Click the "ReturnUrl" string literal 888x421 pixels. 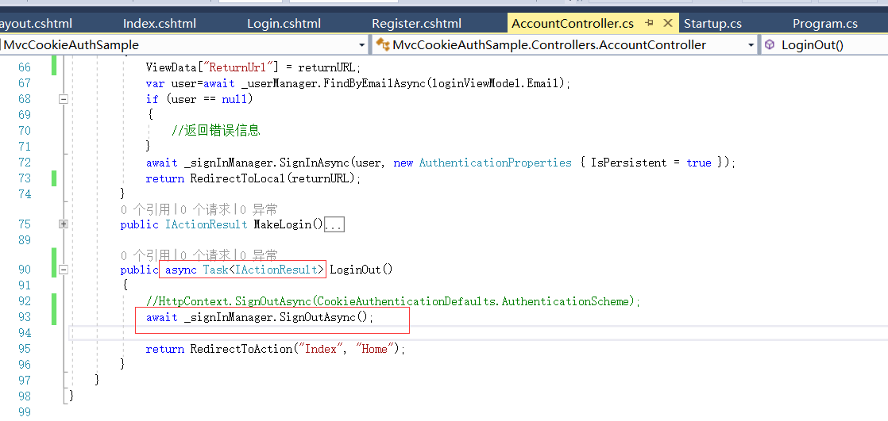click(241, 67)
